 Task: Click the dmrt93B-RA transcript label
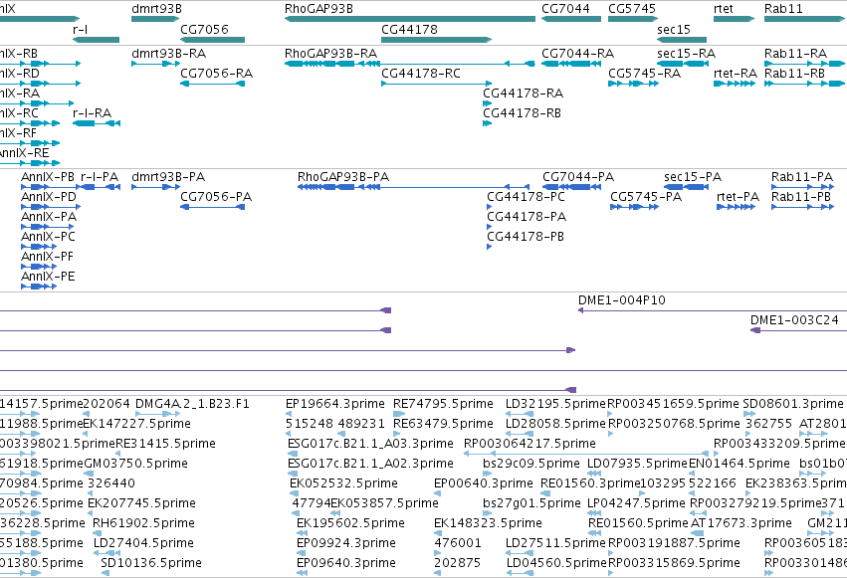[168, 54]
